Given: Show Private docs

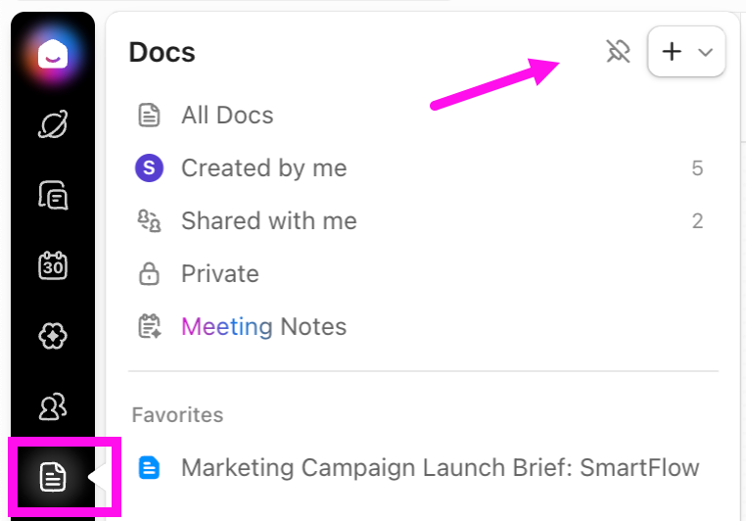Looking at the screenshot, I should pyautogui.click(x=219, y=274).
